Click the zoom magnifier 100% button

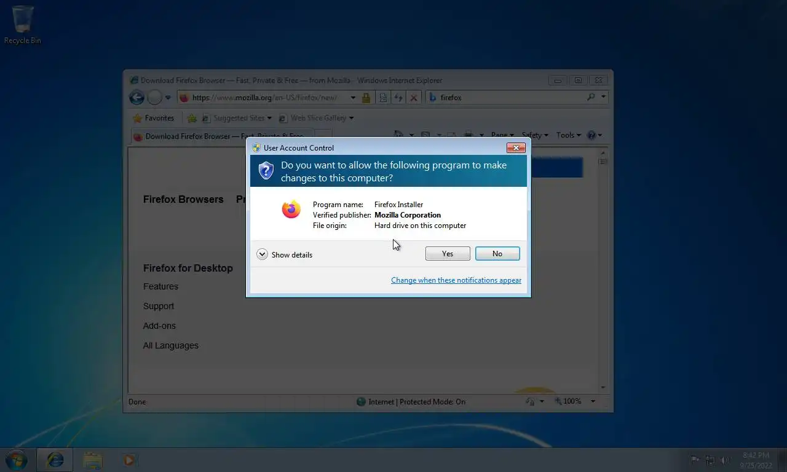[568, 401]
